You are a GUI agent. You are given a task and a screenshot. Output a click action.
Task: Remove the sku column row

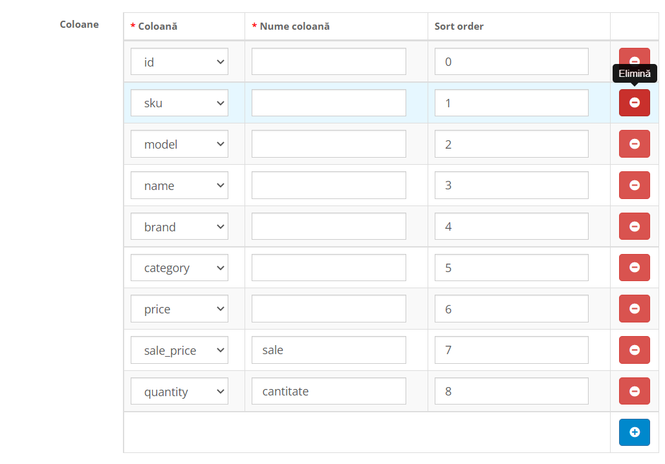pos(634,103)
